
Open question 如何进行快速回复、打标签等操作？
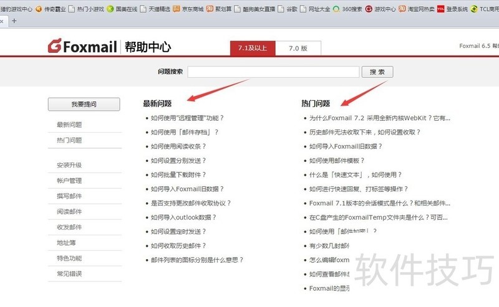(x=358, y=189)
